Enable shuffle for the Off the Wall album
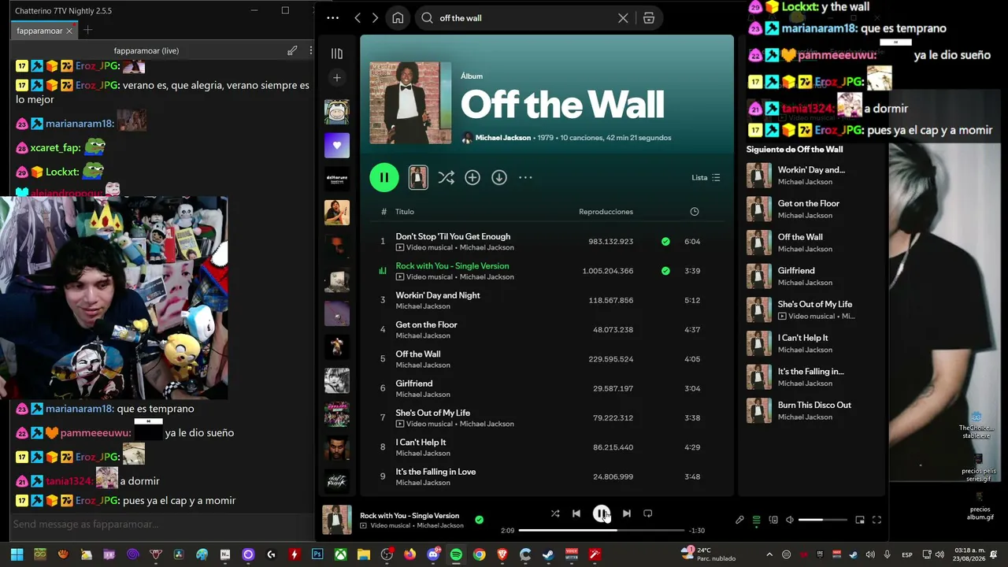Viewport: 1008px width, 567px height. coord(446,178)
